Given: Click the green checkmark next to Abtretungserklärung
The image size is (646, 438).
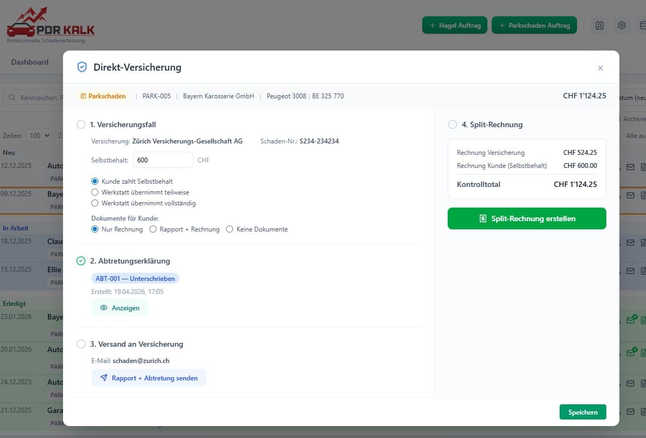Looking at the screenshot, I should point(81,261).
